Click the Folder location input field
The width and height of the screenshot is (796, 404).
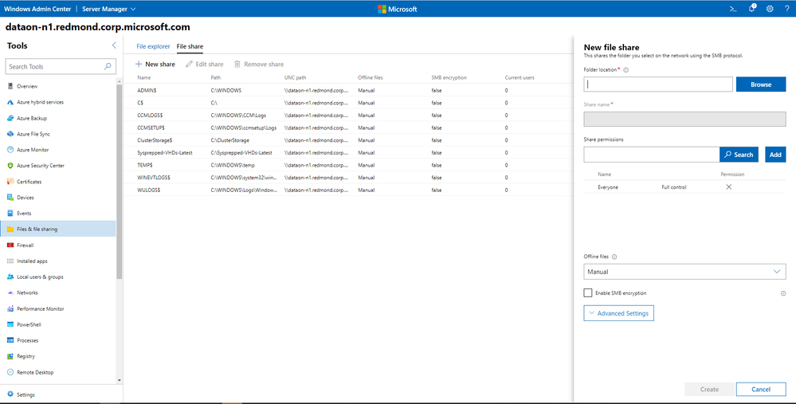coord(658,84)
